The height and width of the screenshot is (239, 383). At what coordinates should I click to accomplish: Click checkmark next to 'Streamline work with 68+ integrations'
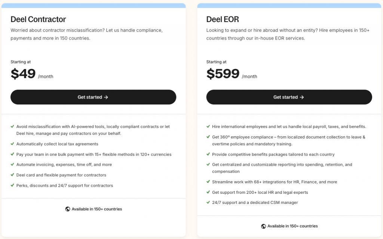click(208, 182)
